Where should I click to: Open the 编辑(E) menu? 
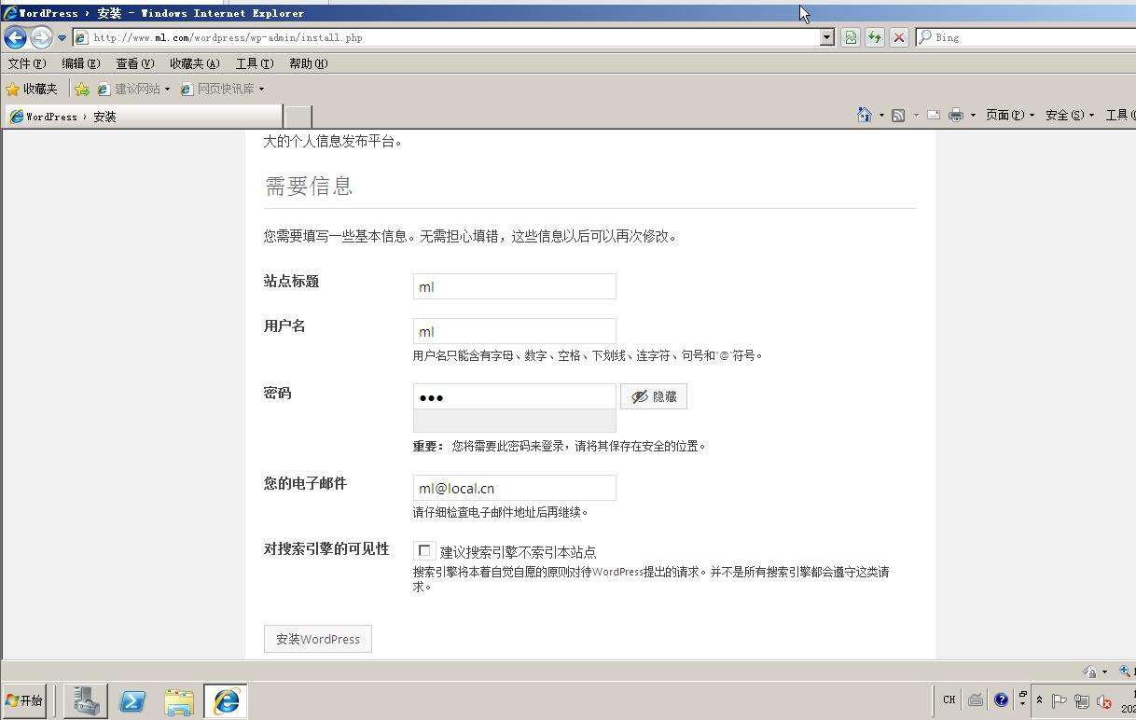click(80, 63)
